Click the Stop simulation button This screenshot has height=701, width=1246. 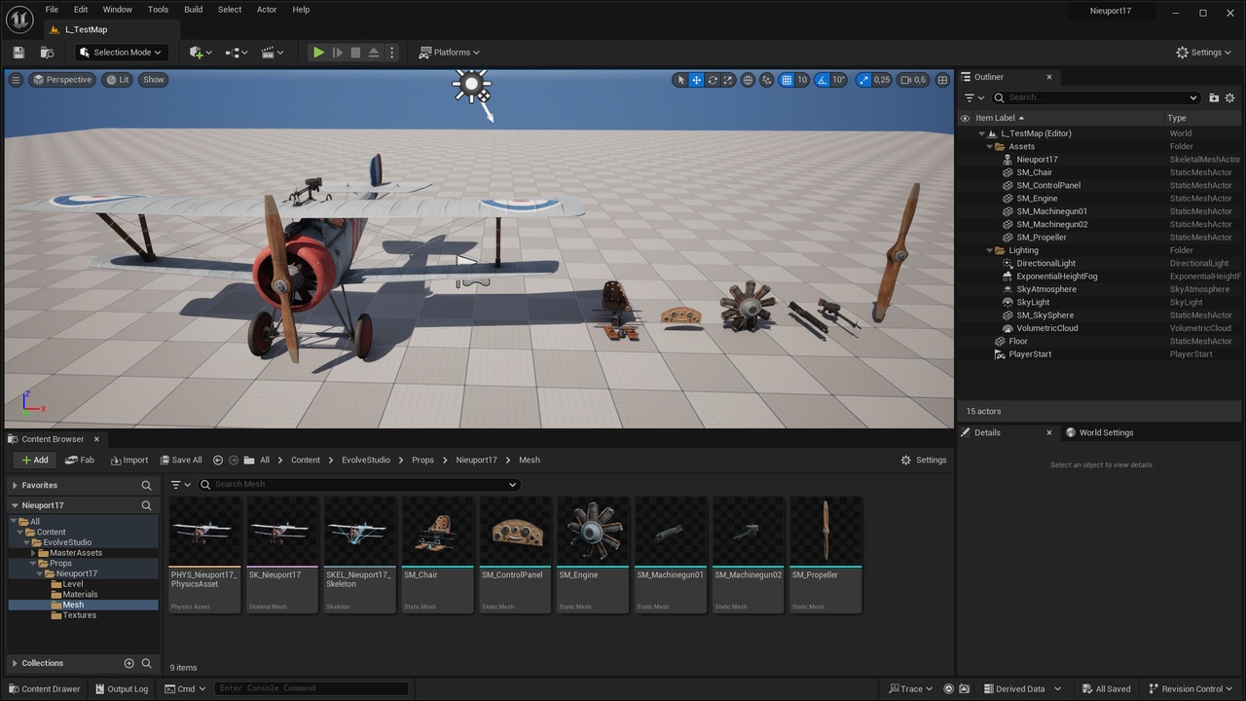355,53
